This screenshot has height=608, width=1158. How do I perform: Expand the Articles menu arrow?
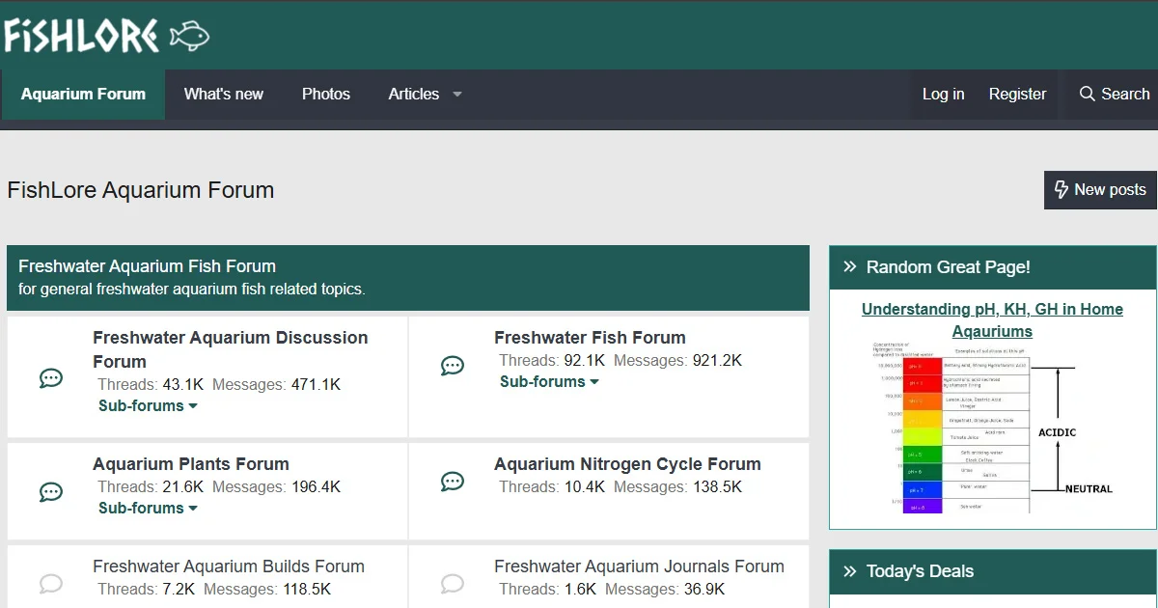point(457,95)
